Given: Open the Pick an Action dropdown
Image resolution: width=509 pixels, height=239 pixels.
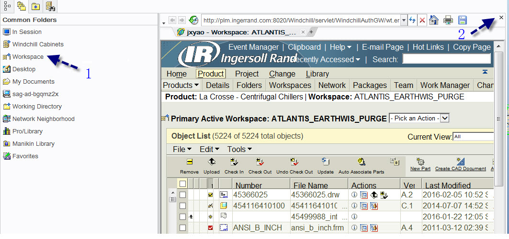Looking at the screenshot, I should pos(419,119).
